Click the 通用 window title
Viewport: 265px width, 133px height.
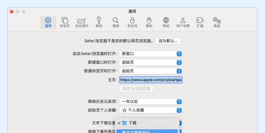click(132, 11)
